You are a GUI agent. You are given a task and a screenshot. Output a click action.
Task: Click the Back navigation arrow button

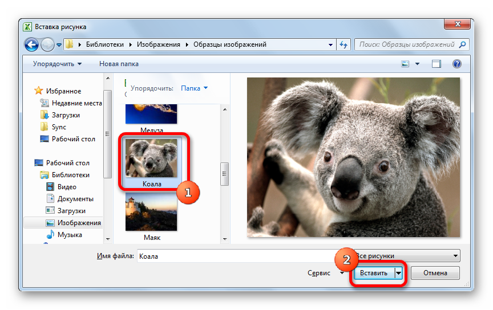pyautogui.click(x=32, y=44)
